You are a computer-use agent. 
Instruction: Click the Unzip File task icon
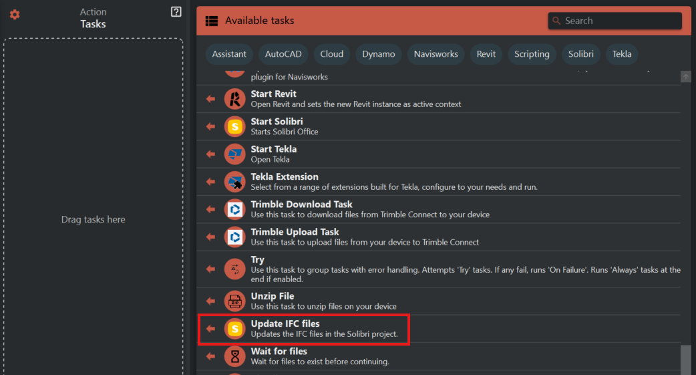click(234, 301)
